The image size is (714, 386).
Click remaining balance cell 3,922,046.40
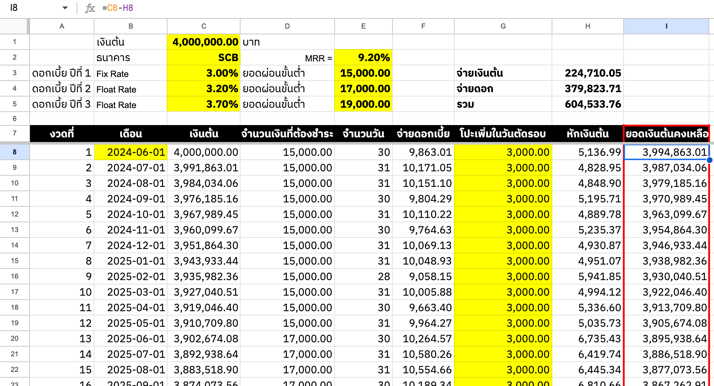(666, 292)
